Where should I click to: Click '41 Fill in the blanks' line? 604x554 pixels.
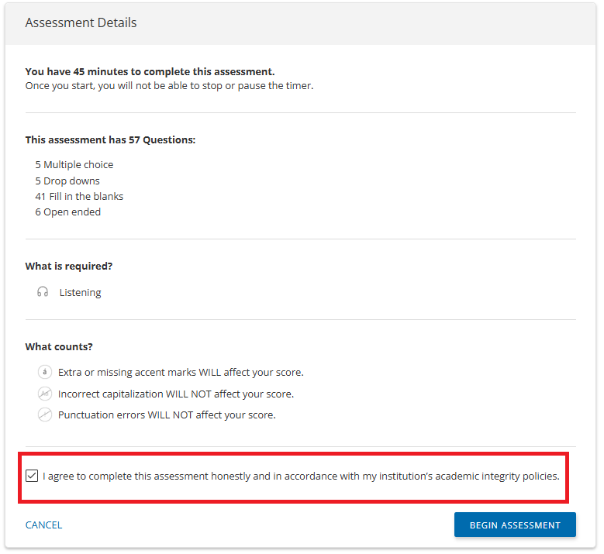pyautogui.click(x=79, y=196)
